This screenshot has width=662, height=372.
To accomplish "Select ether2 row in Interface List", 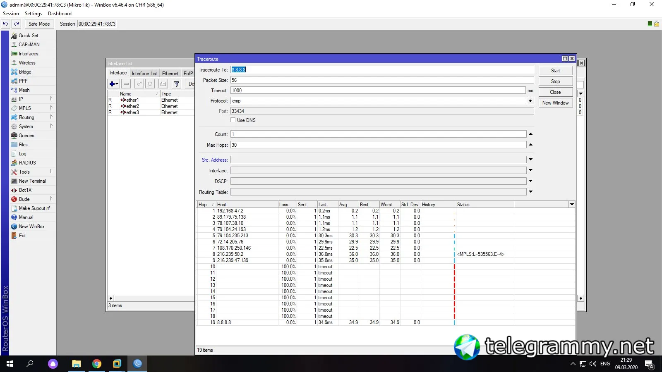I will (151, 106).
